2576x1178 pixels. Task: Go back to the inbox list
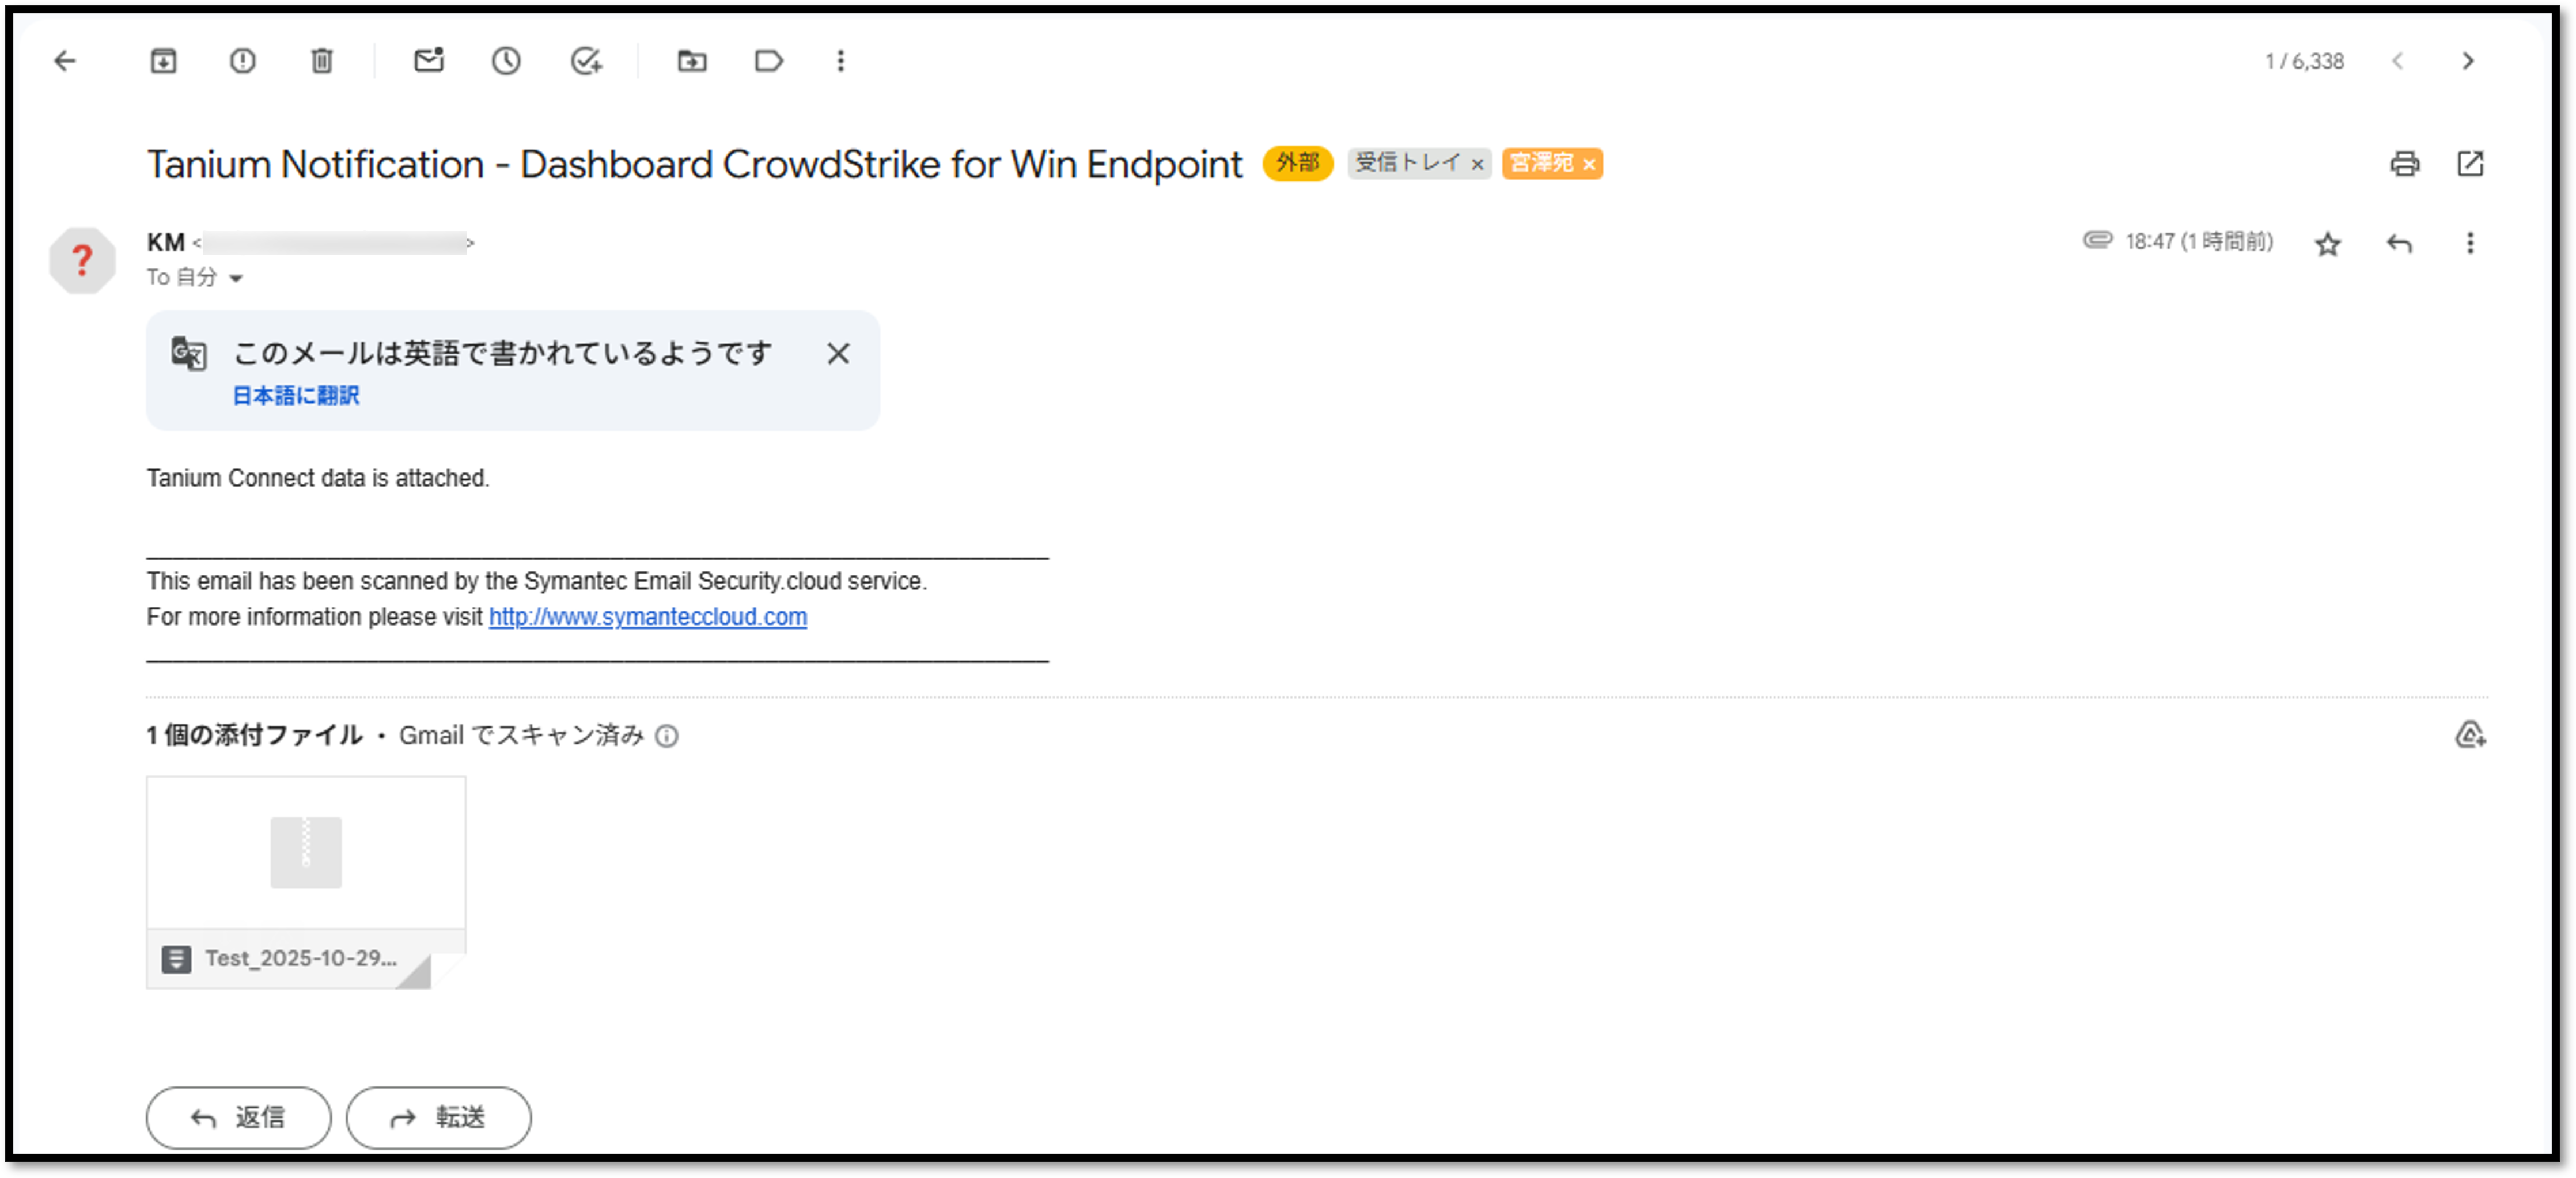[65, 61]
